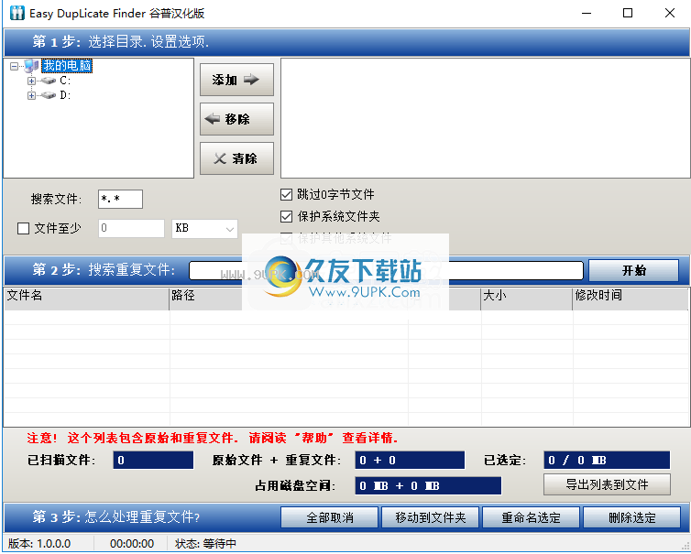Minimize the Easy Duplicate Finder window
Screen dimensions: 691x554
coord(587,13)
